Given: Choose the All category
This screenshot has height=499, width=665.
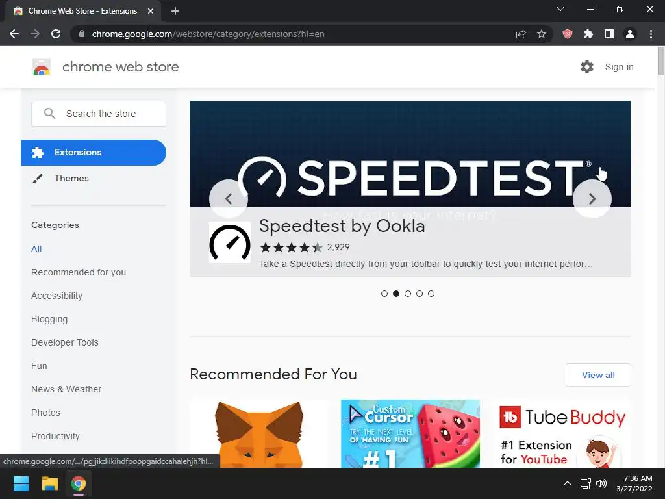Looking at the screenshot, I should click(x=36, y=249).
